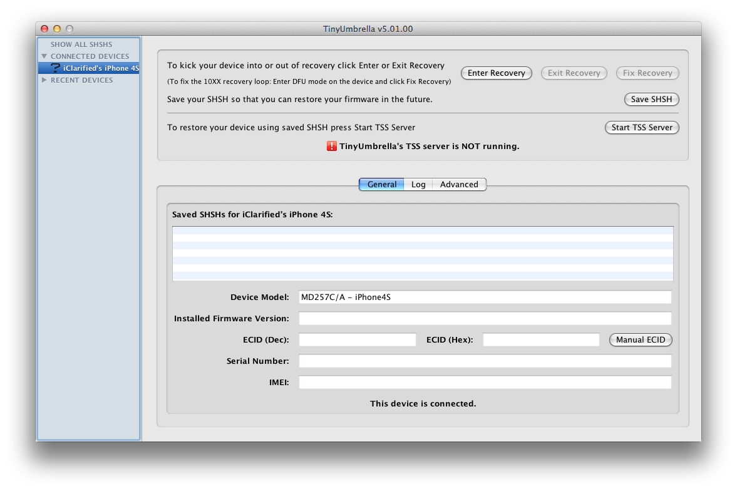Start the TSS Server
Viewport: 737px width, 491px height.
642,128
